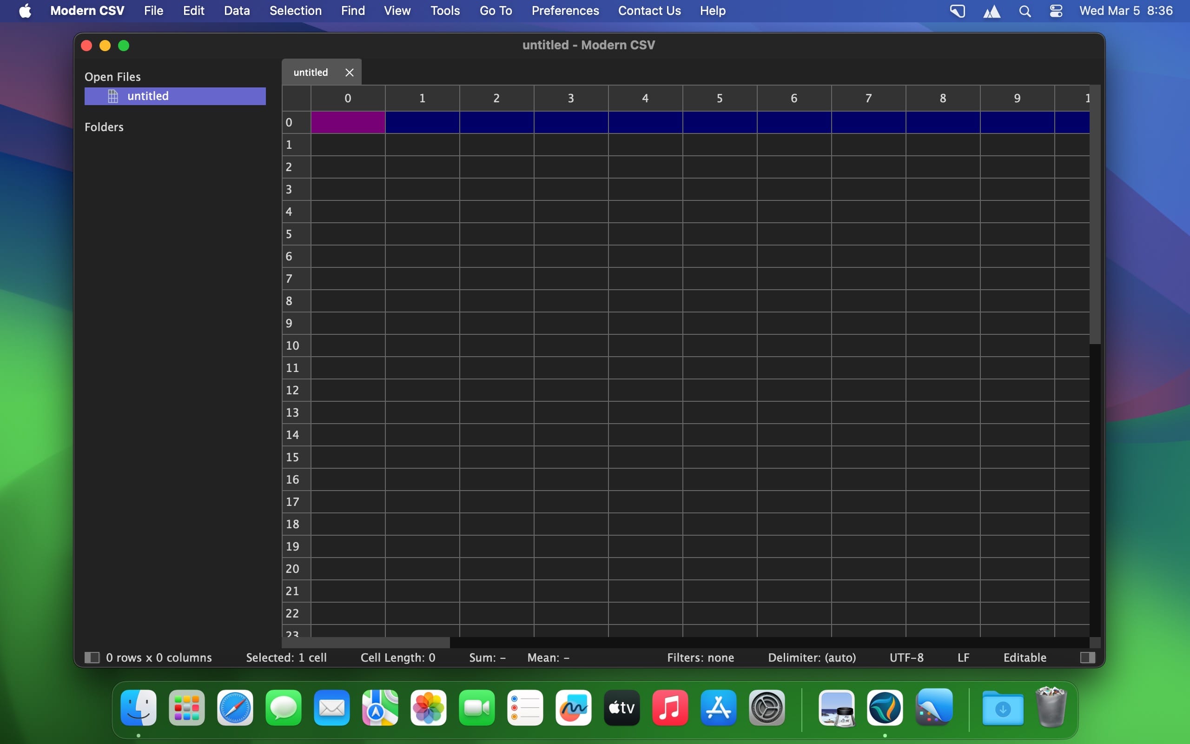Open Apple TV from the dock

point(621,708)
